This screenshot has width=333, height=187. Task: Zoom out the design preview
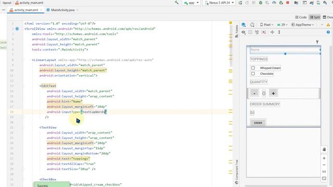click(x=324, y=165)
